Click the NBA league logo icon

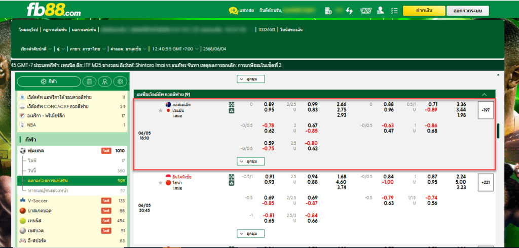coord(22,125)
